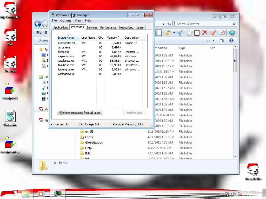Click the scroll down arrow in Explorer

click(x=235, y=157)
